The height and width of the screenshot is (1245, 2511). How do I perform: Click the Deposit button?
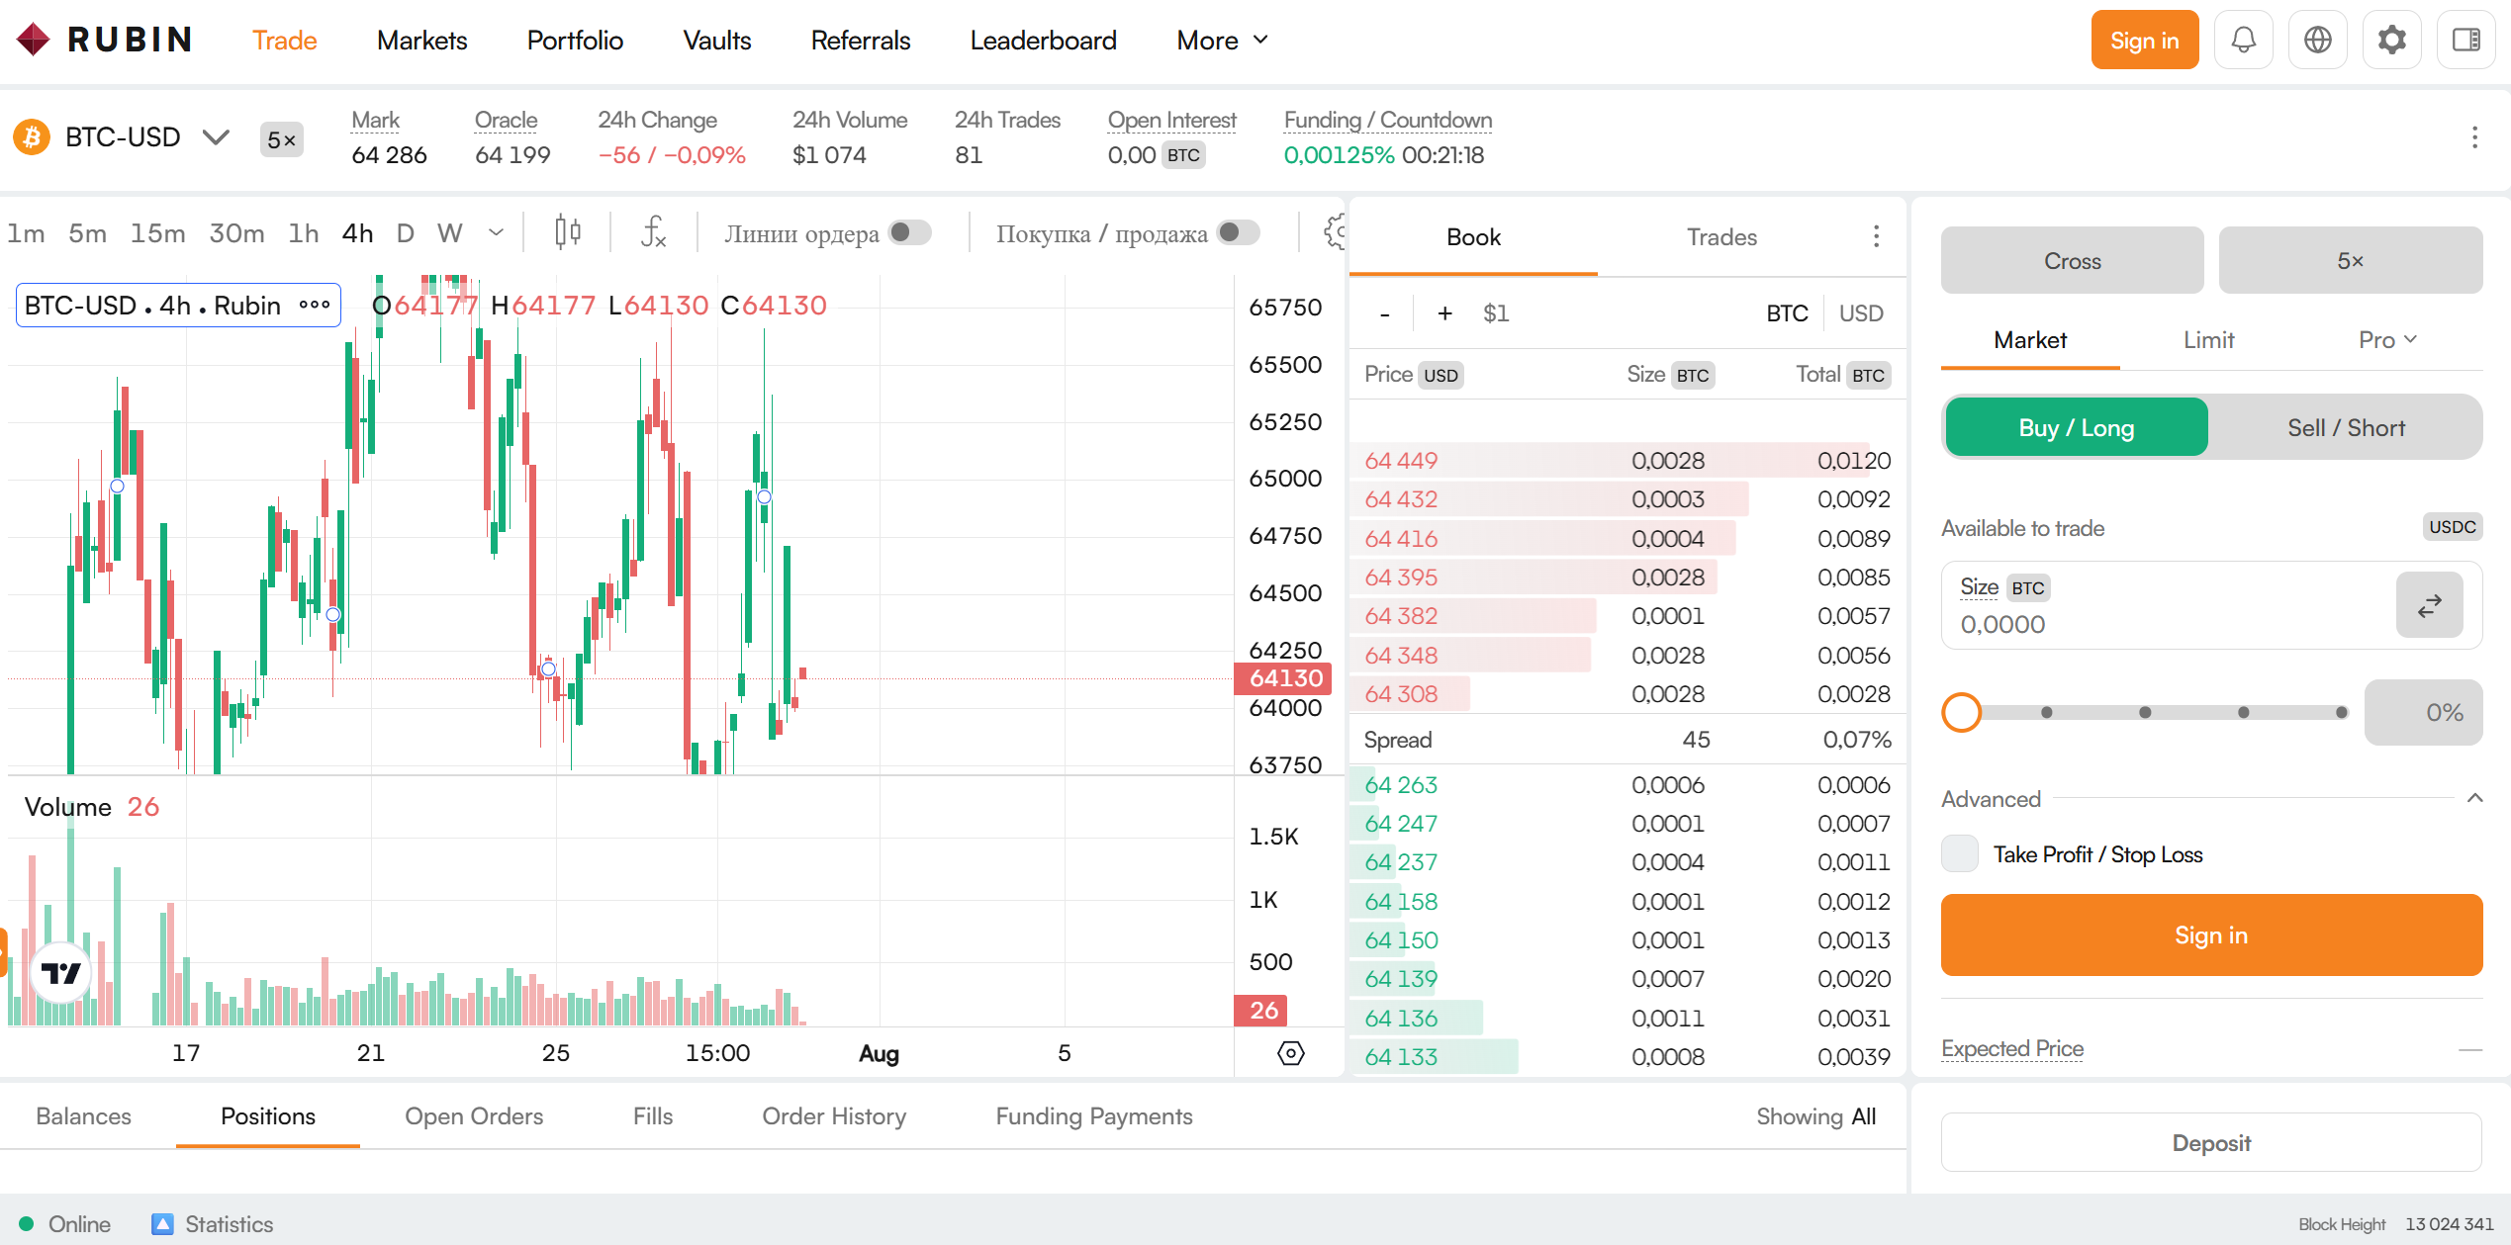coord(2211,1143)
